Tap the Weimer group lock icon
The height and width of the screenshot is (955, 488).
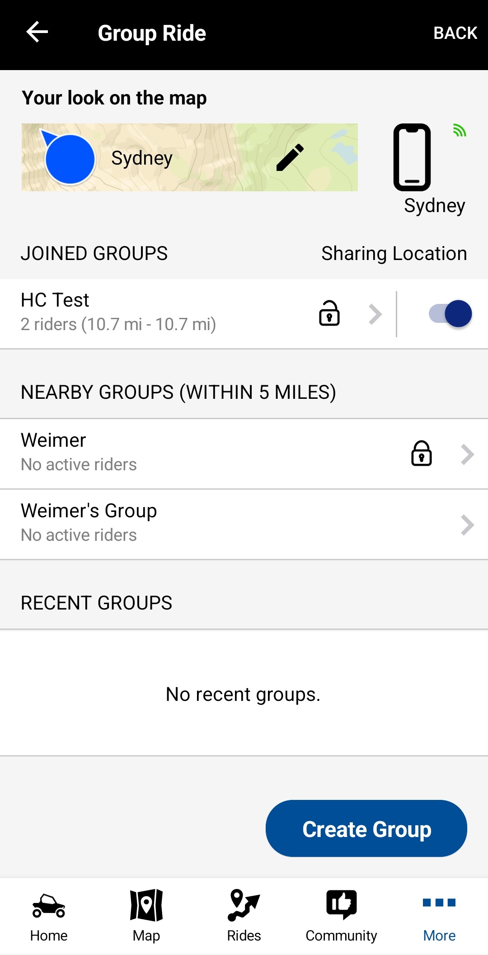[x=421, y=454]
